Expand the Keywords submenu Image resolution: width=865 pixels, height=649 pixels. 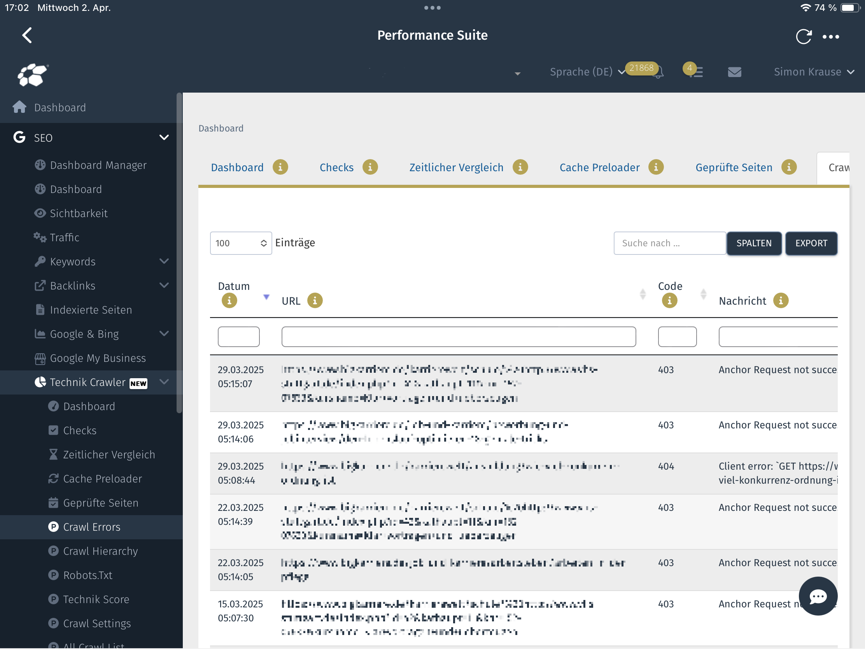[164, 261]
